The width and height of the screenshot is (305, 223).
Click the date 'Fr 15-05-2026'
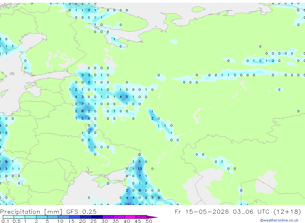point(202,211)
